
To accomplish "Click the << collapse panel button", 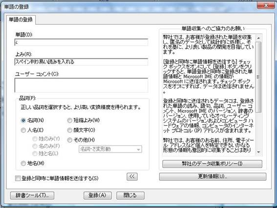I will 132,176.
